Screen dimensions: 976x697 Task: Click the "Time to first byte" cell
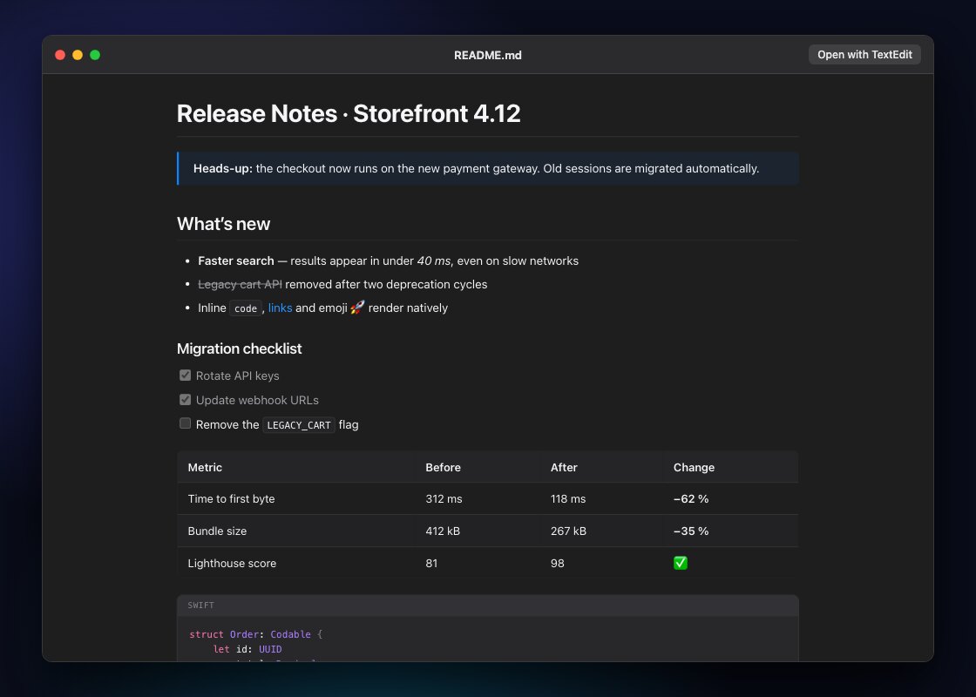point(232,499)
